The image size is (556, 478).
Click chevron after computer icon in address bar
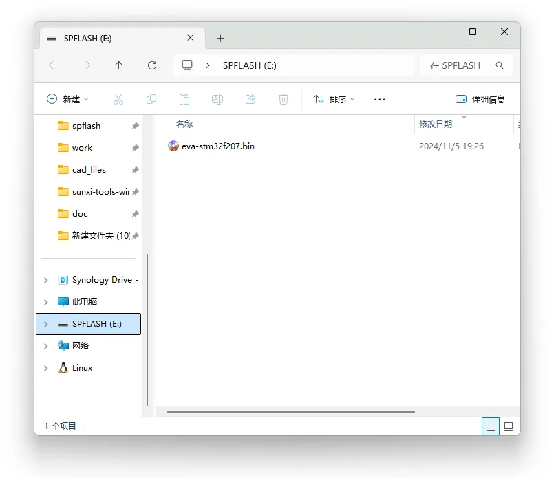208,65
